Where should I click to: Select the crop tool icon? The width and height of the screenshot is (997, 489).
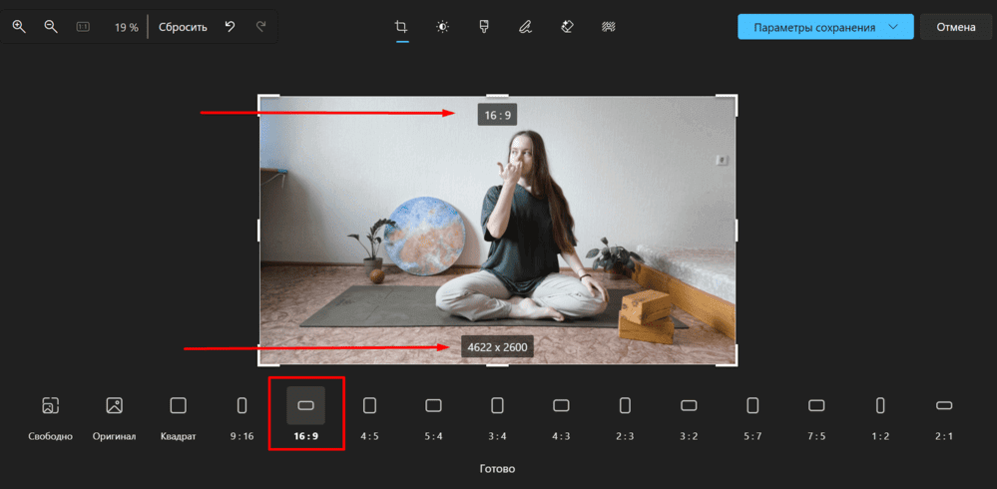401,27
